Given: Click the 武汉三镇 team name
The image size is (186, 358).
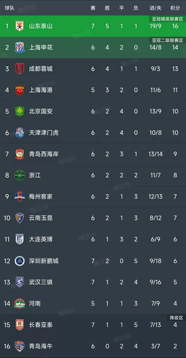Looking at the screenshot, I should click(41, 282).
